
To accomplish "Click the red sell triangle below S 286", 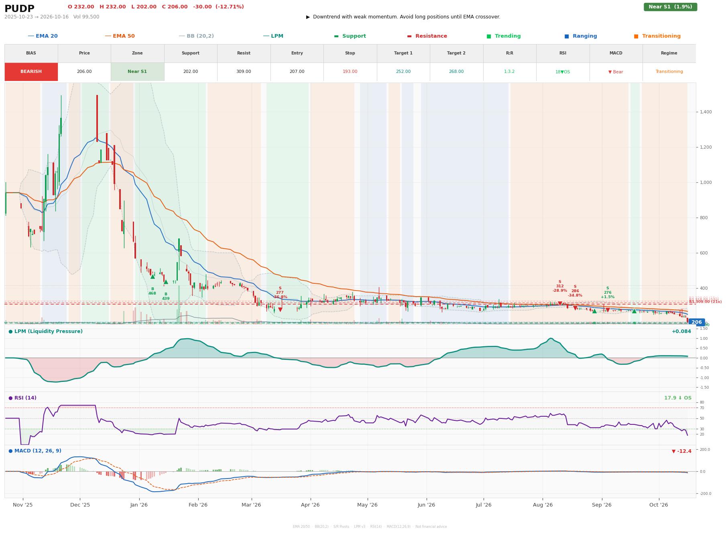I will point(575,308).
